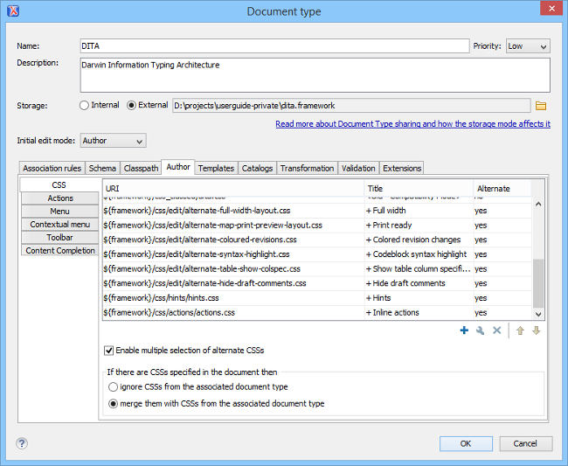This screenshot has width=568, height=466.
Task: Toggle Enable multiple selection of alternate CSSs
Action: coord(109,351)
